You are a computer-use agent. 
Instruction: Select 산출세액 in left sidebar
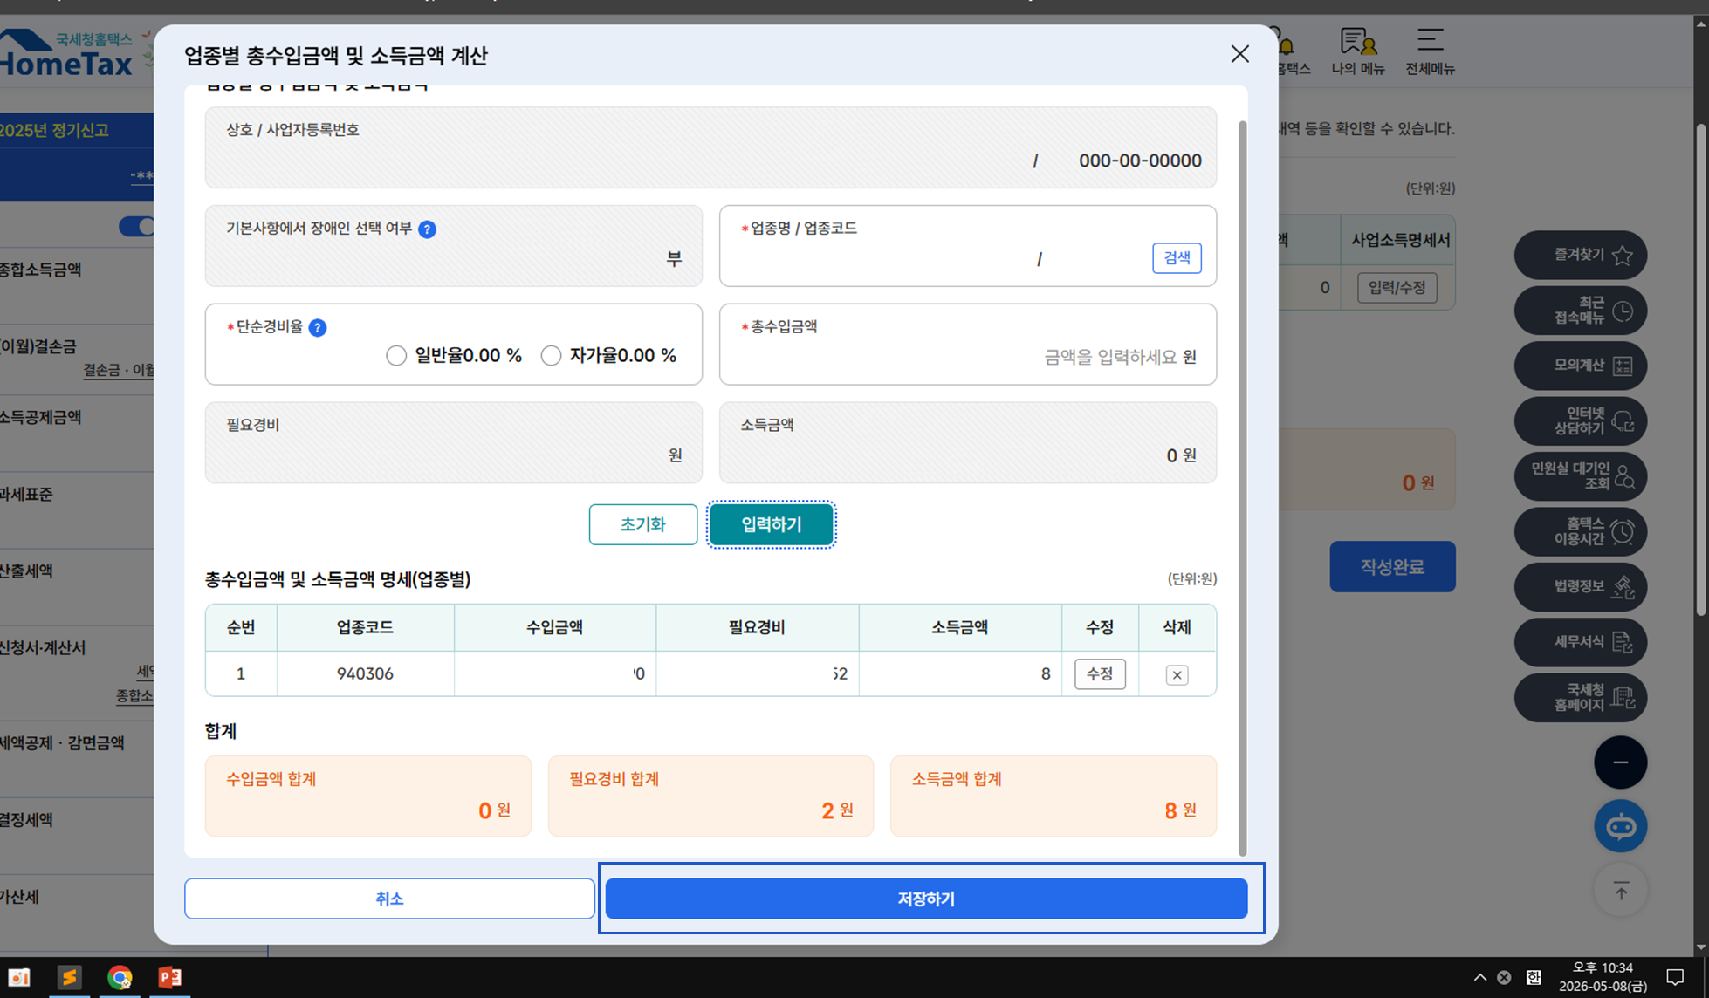coord(26,571)
